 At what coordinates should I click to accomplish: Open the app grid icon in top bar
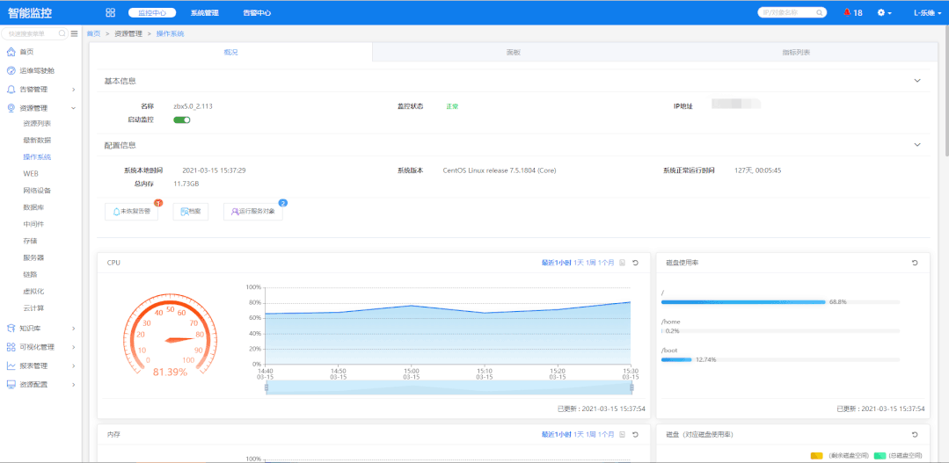pyautogui.click(x=110, y=12)
